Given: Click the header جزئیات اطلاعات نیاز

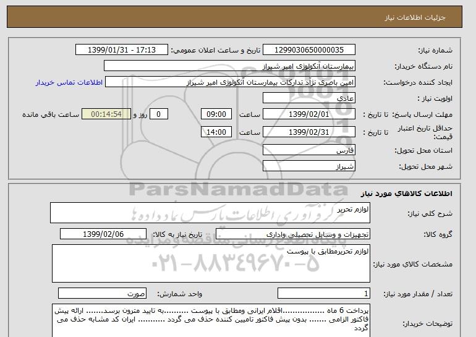Looking at the screenshot, I should [415, 17].
